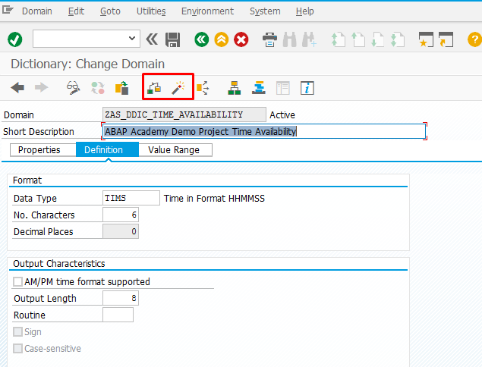Viewport: 482px width, 367px height.
Task: Switch Active/Inactive version icon
Action: [x=98, y=88]
